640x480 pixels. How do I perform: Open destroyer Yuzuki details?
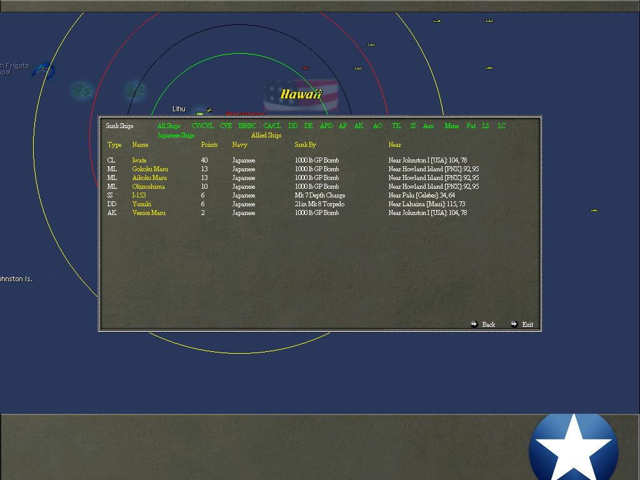pos(142,204)
